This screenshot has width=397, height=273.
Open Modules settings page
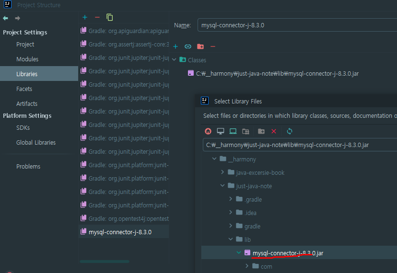click(x=27, y=59)
